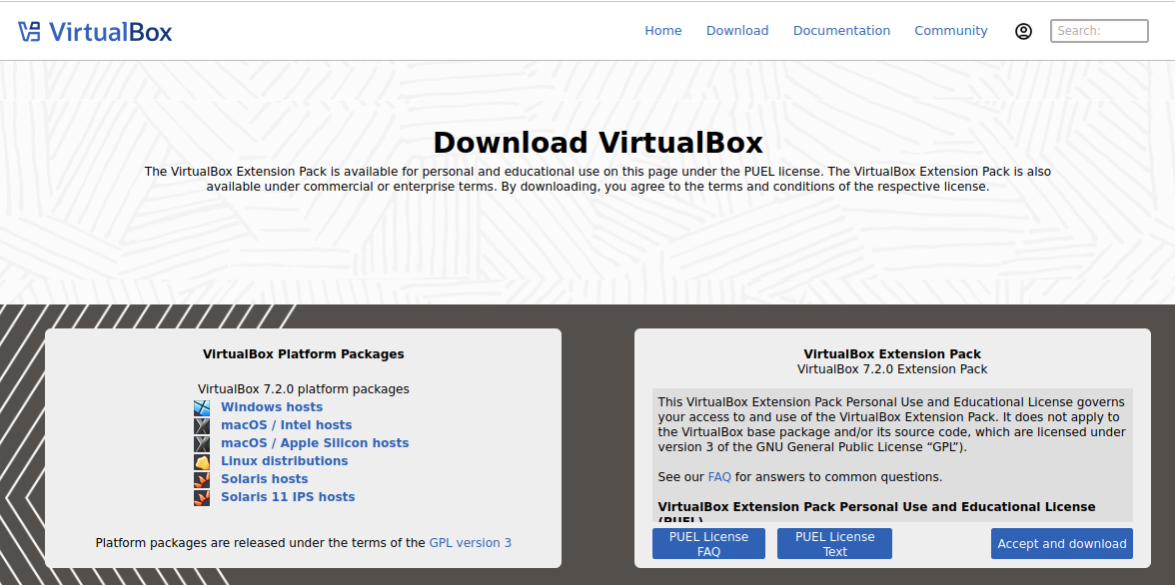The height and width of the screenshot is (585, 1175).
Task: Click the PUEL License FAQ button
Action: (709, 544)
